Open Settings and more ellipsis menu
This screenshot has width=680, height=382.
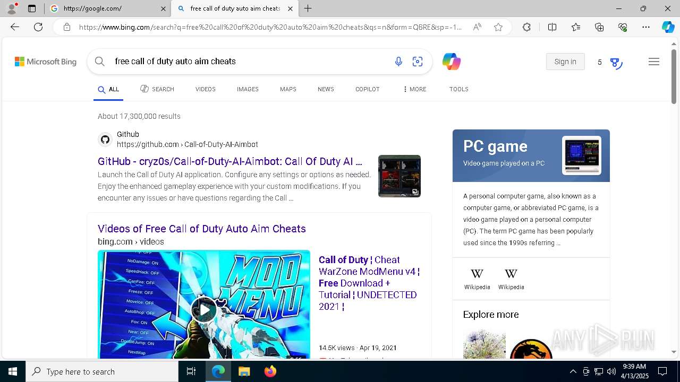point(646,27)
